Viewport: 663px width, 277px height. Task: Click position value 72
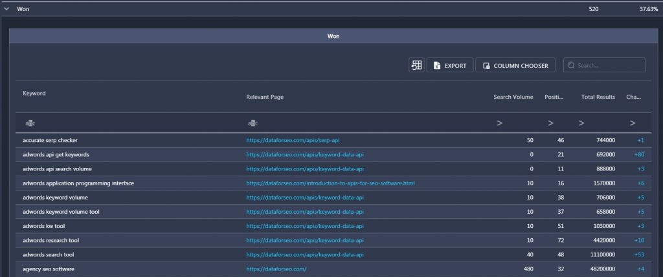click(560, 241)
